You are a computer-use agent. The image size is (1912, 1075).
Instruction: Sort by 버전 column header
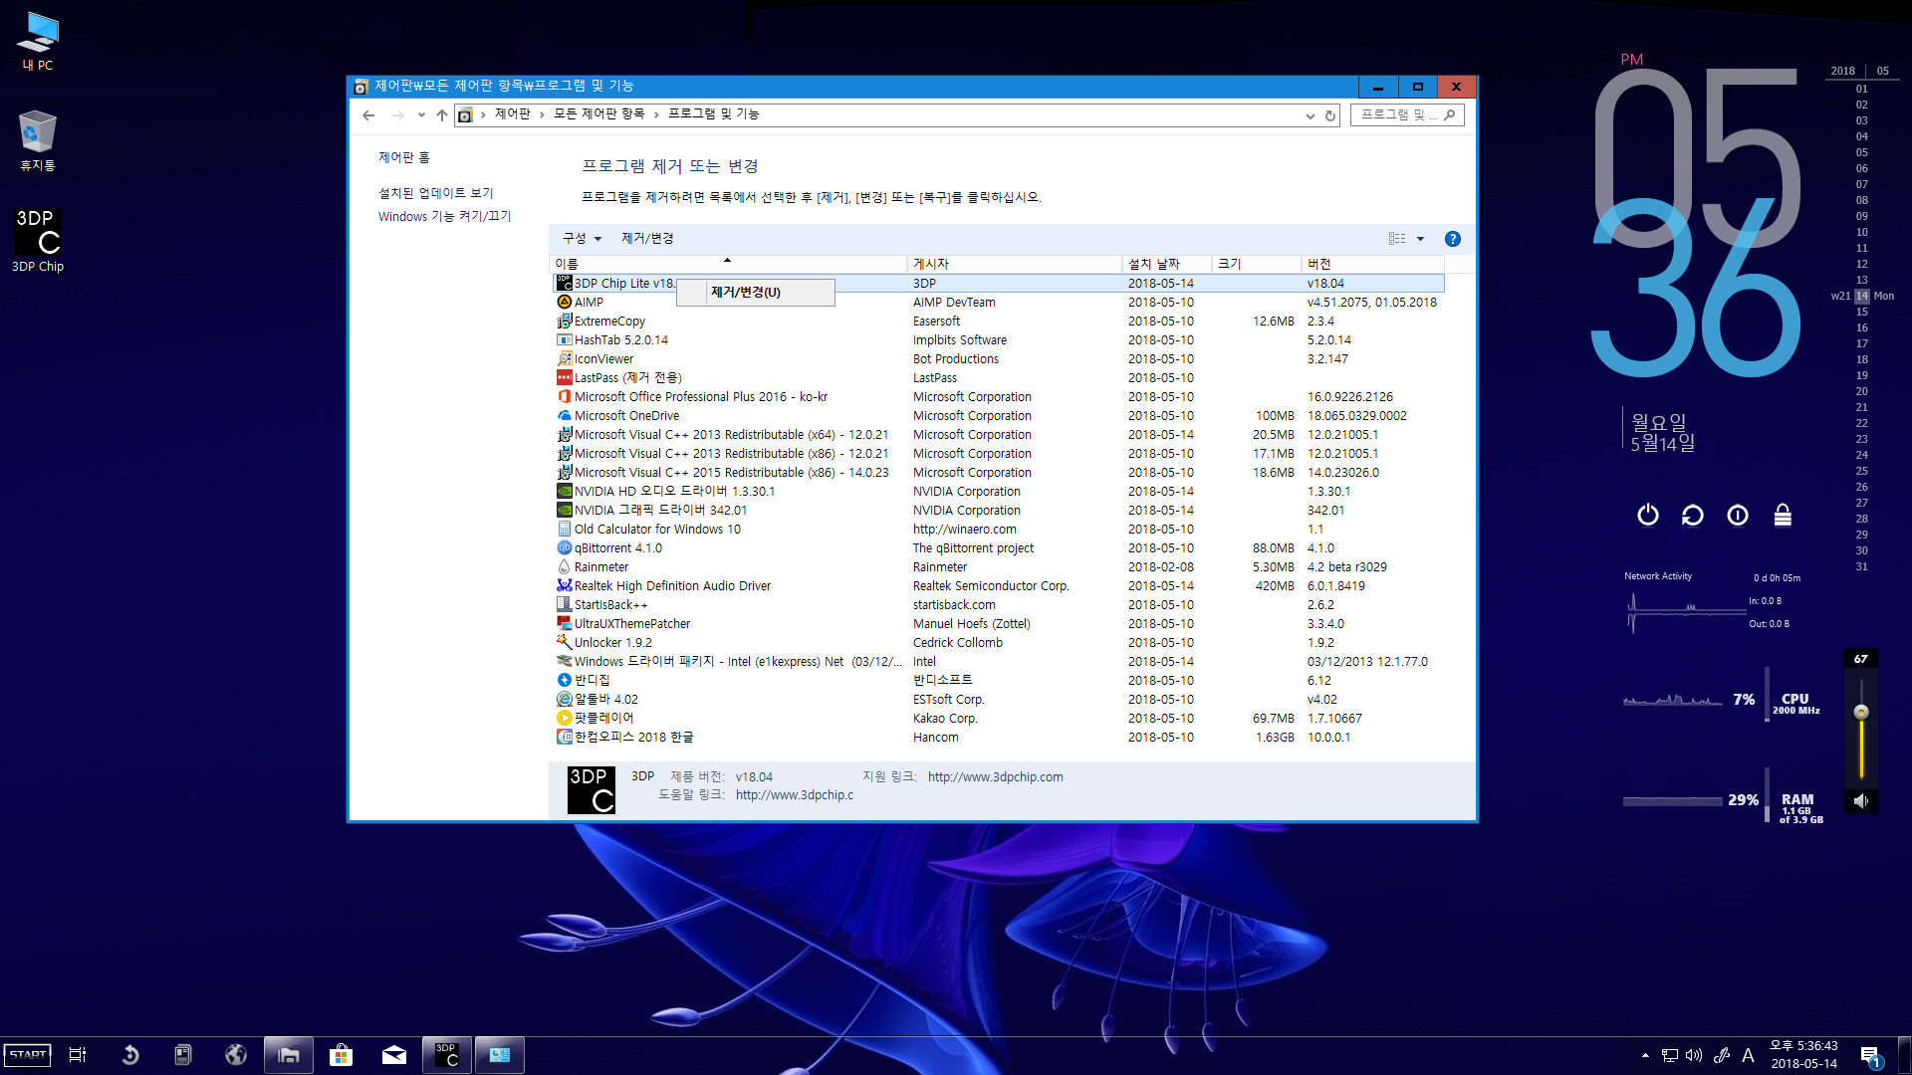pos(1372,264)
